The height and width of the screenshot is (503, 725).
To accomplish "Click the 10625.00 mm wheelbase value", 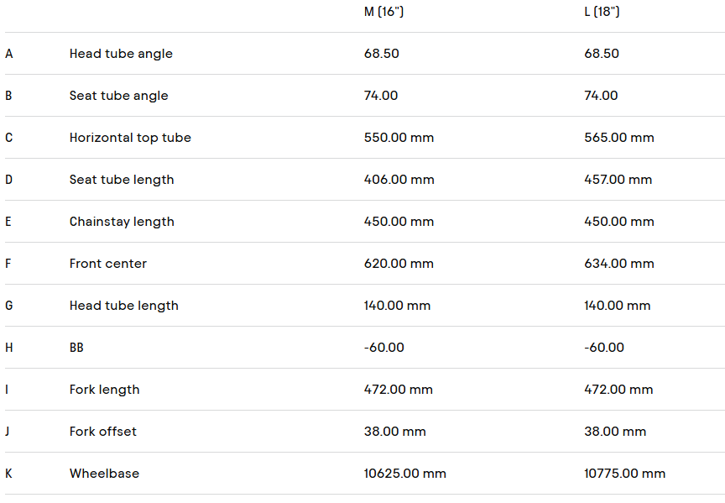I will tap(404, 474).
